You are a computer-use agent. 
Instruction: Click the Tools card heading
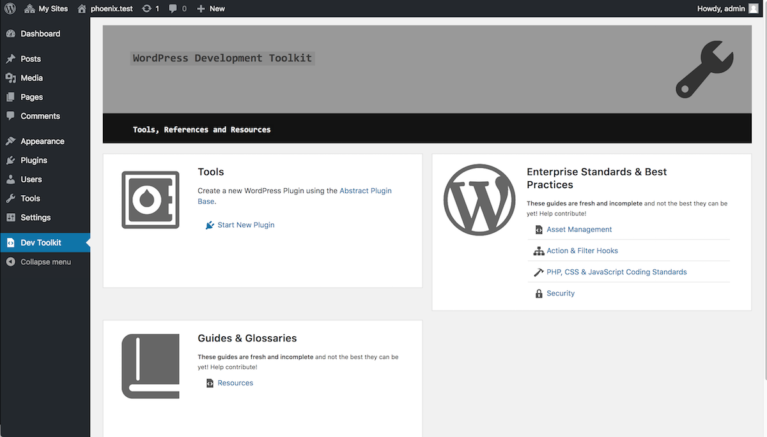[x=211, y=172]
